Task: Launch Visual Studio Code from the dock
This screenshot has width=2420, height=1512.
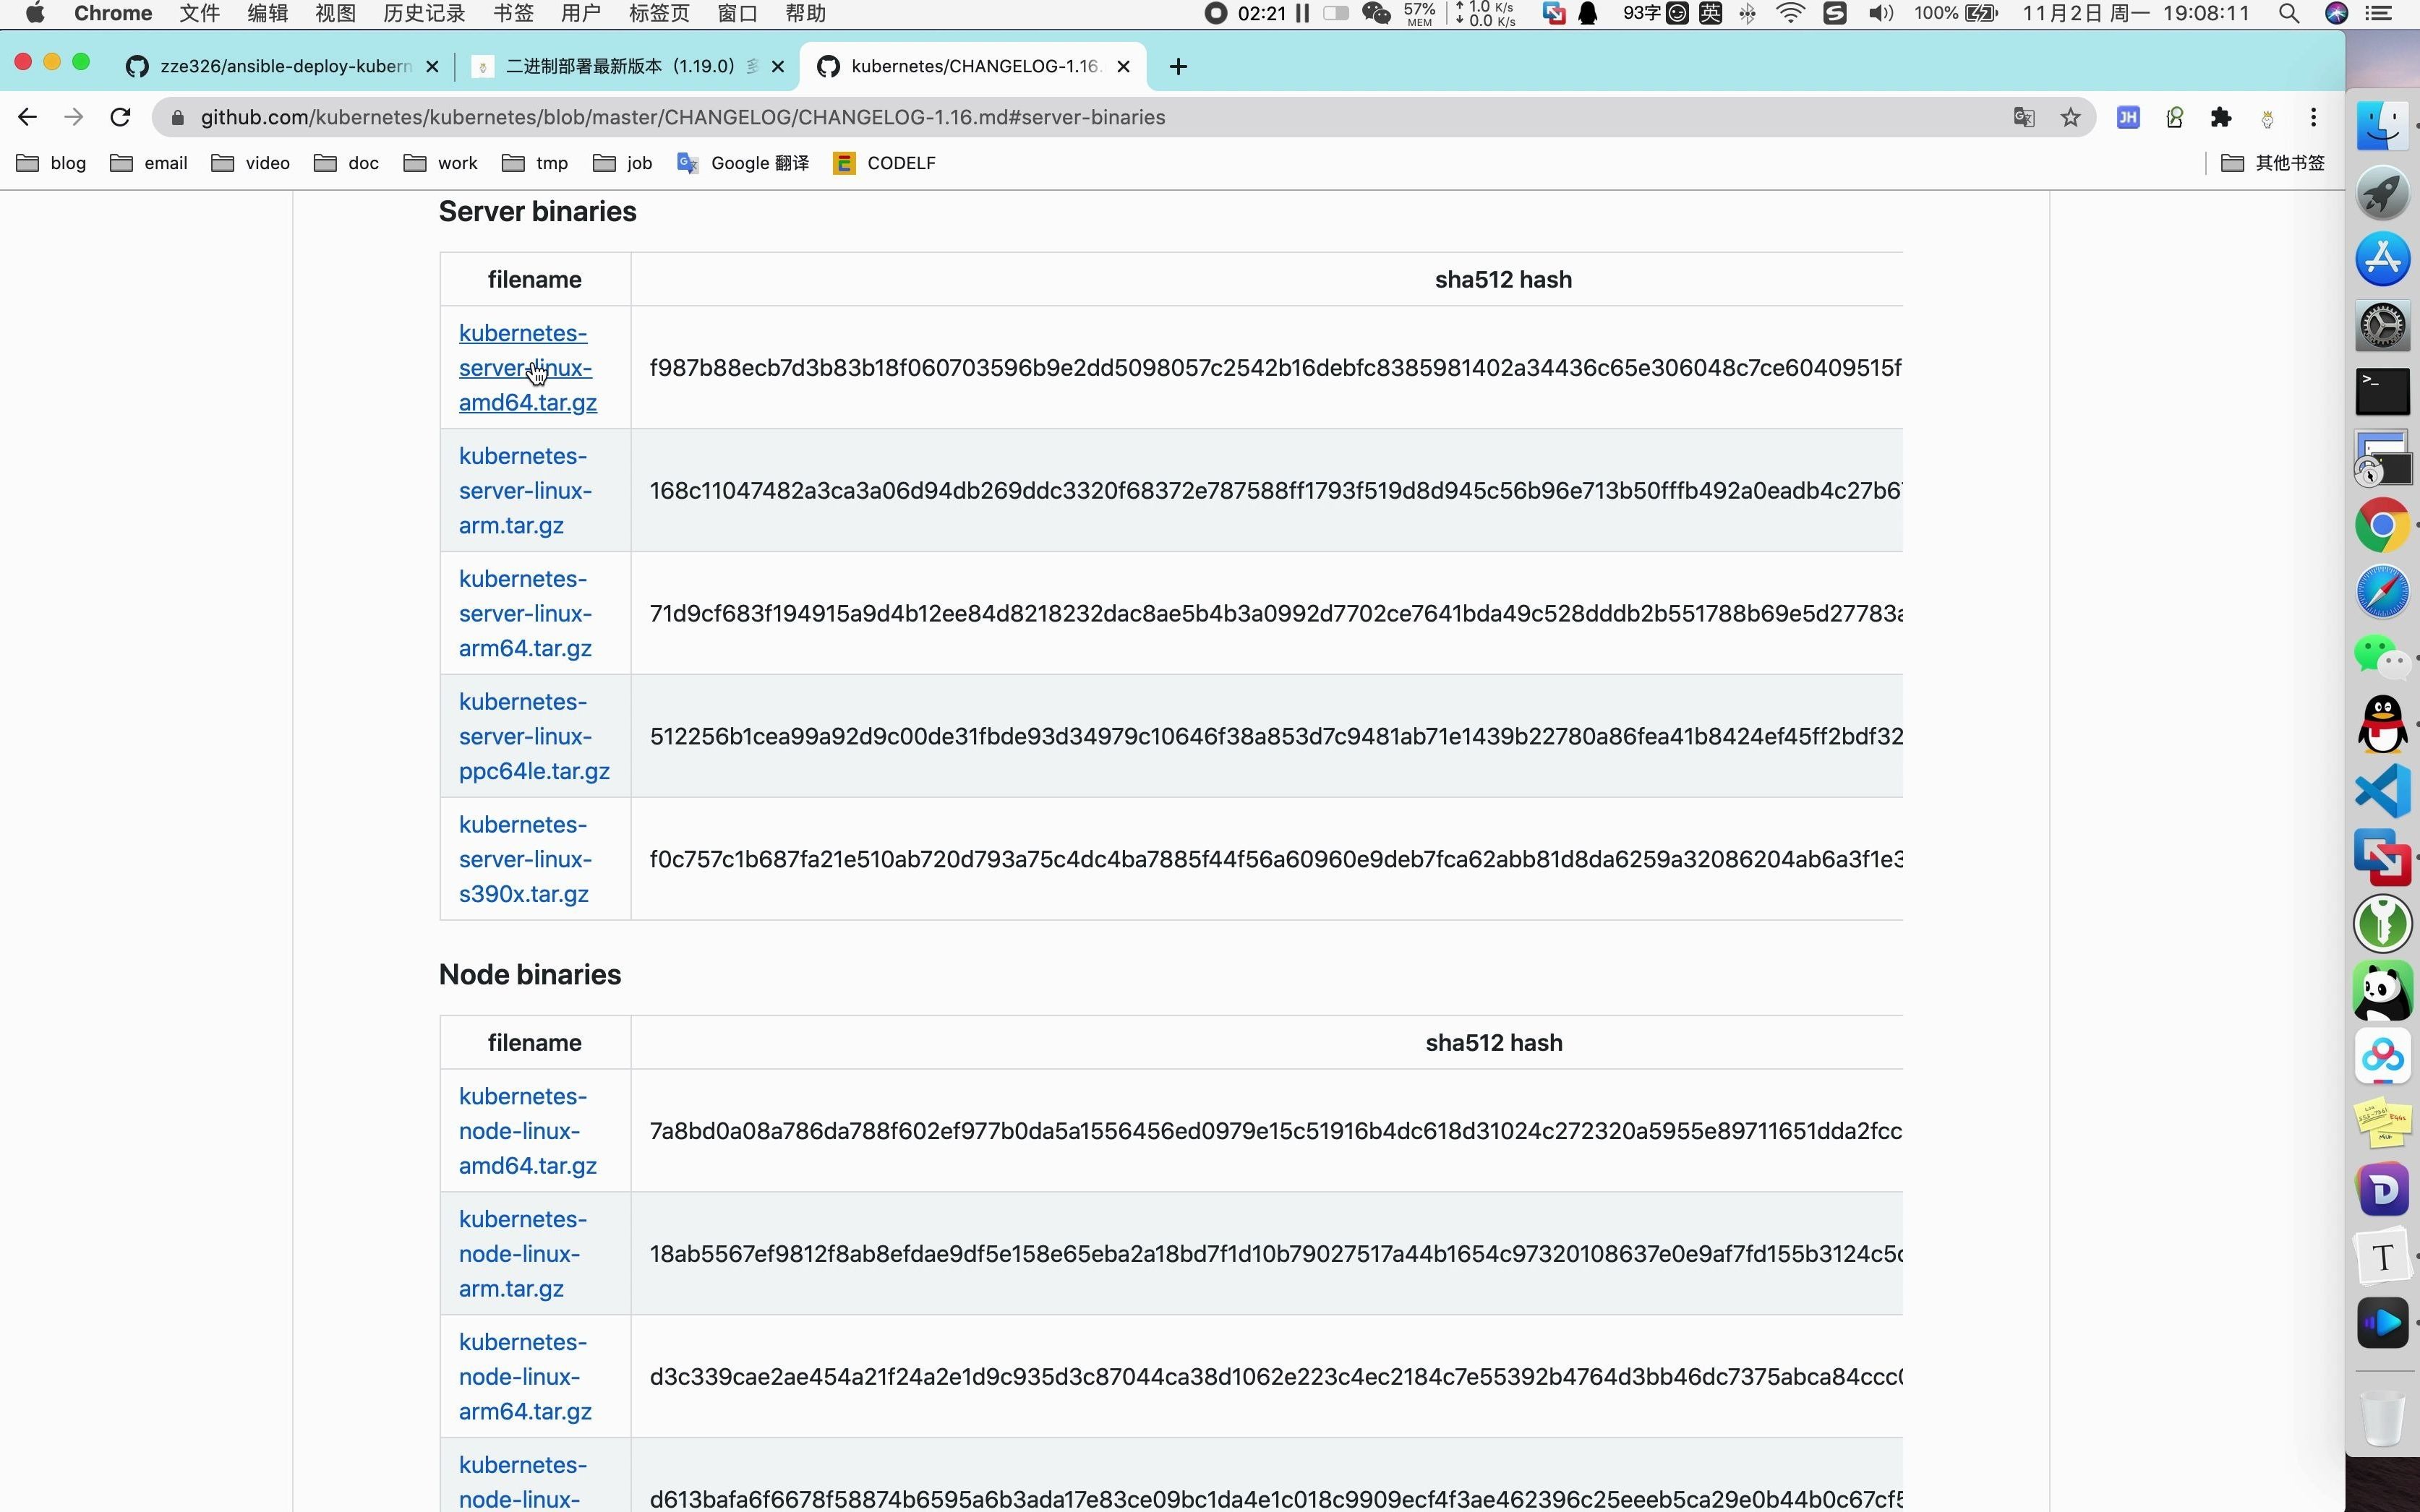Action: click(x=2382, y=791)
